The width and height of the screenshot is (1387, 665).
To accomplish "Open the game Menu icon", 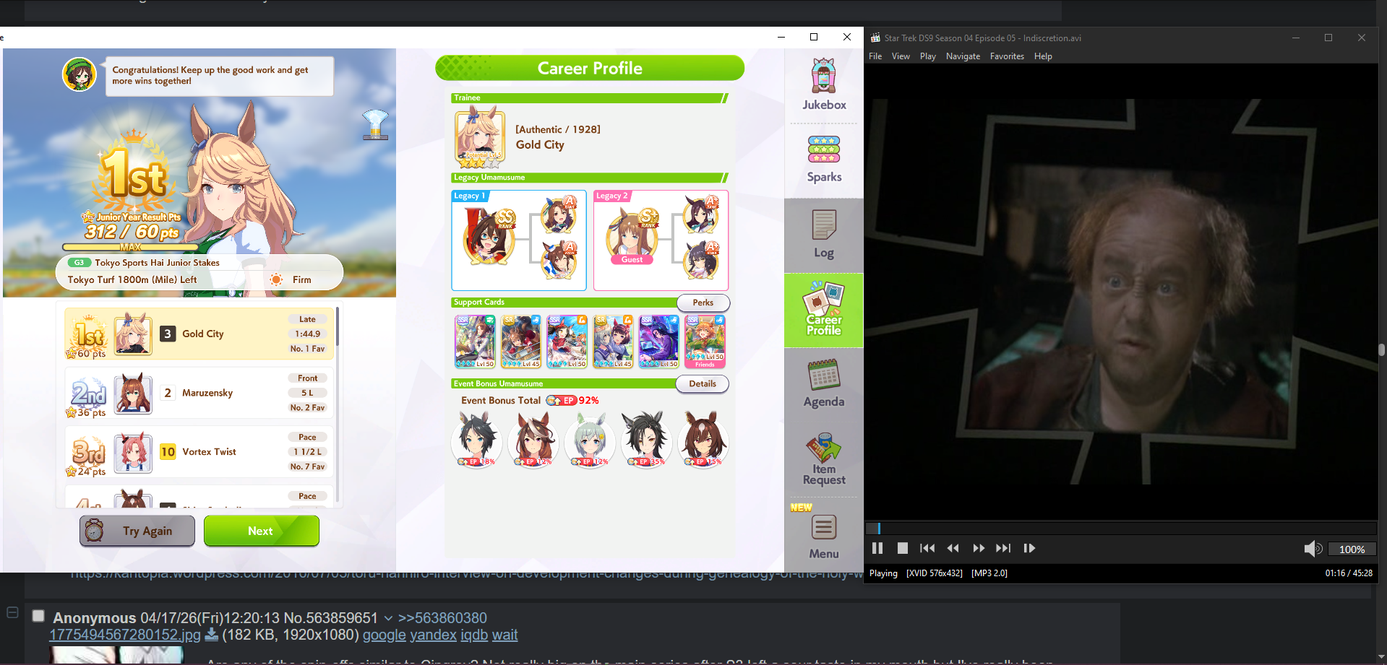I will point(824,536).
